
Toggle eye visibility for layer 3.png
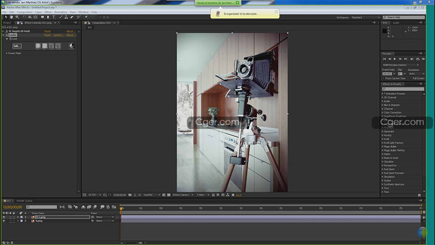(4, 221)
